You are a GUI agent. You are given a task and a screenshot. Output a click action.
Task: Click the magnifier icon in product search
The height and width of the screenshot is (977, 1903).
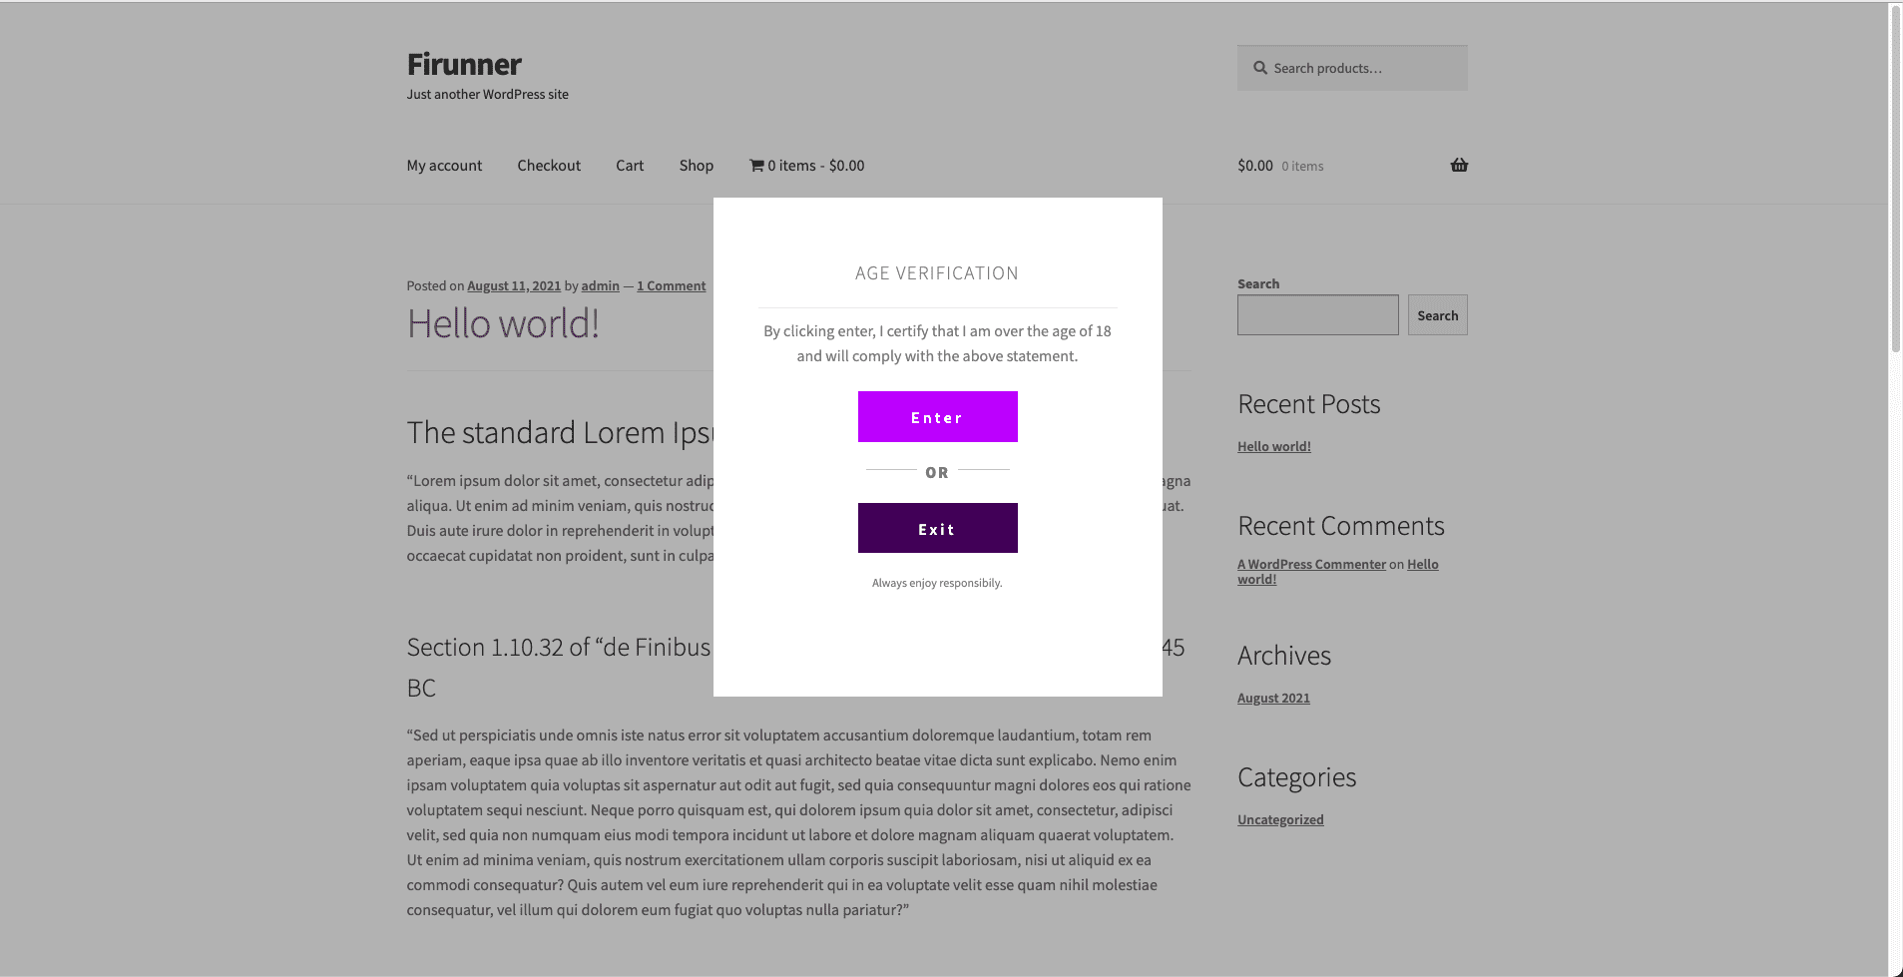pos(1260,68)
